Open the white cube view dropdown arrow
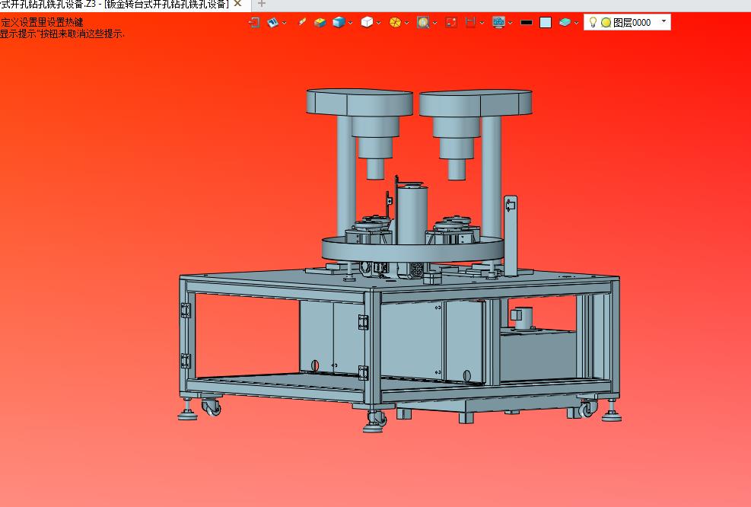Image resolution: width=751 pixels, height=507 pixels. pyautogui.click(x=379, y=23)
